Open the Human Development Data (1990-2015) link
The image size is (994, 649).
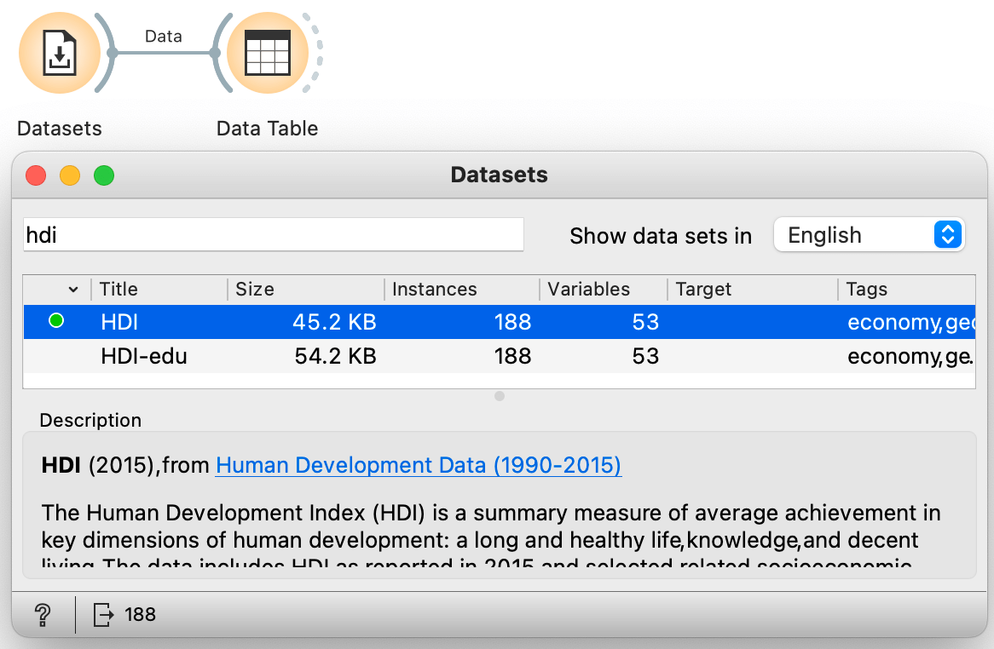tap(419, 465)
